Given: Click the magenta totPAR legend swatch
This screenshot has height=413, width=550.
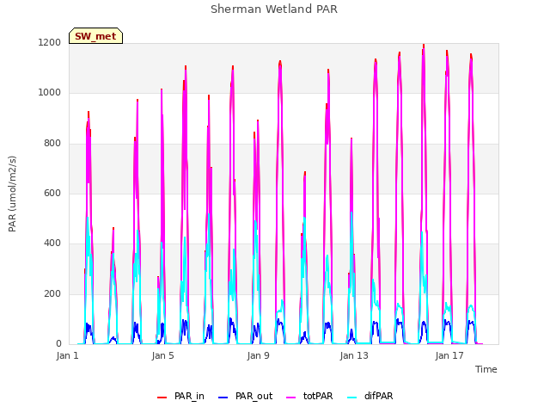Looking at the screenshot, I should (291, 398).
